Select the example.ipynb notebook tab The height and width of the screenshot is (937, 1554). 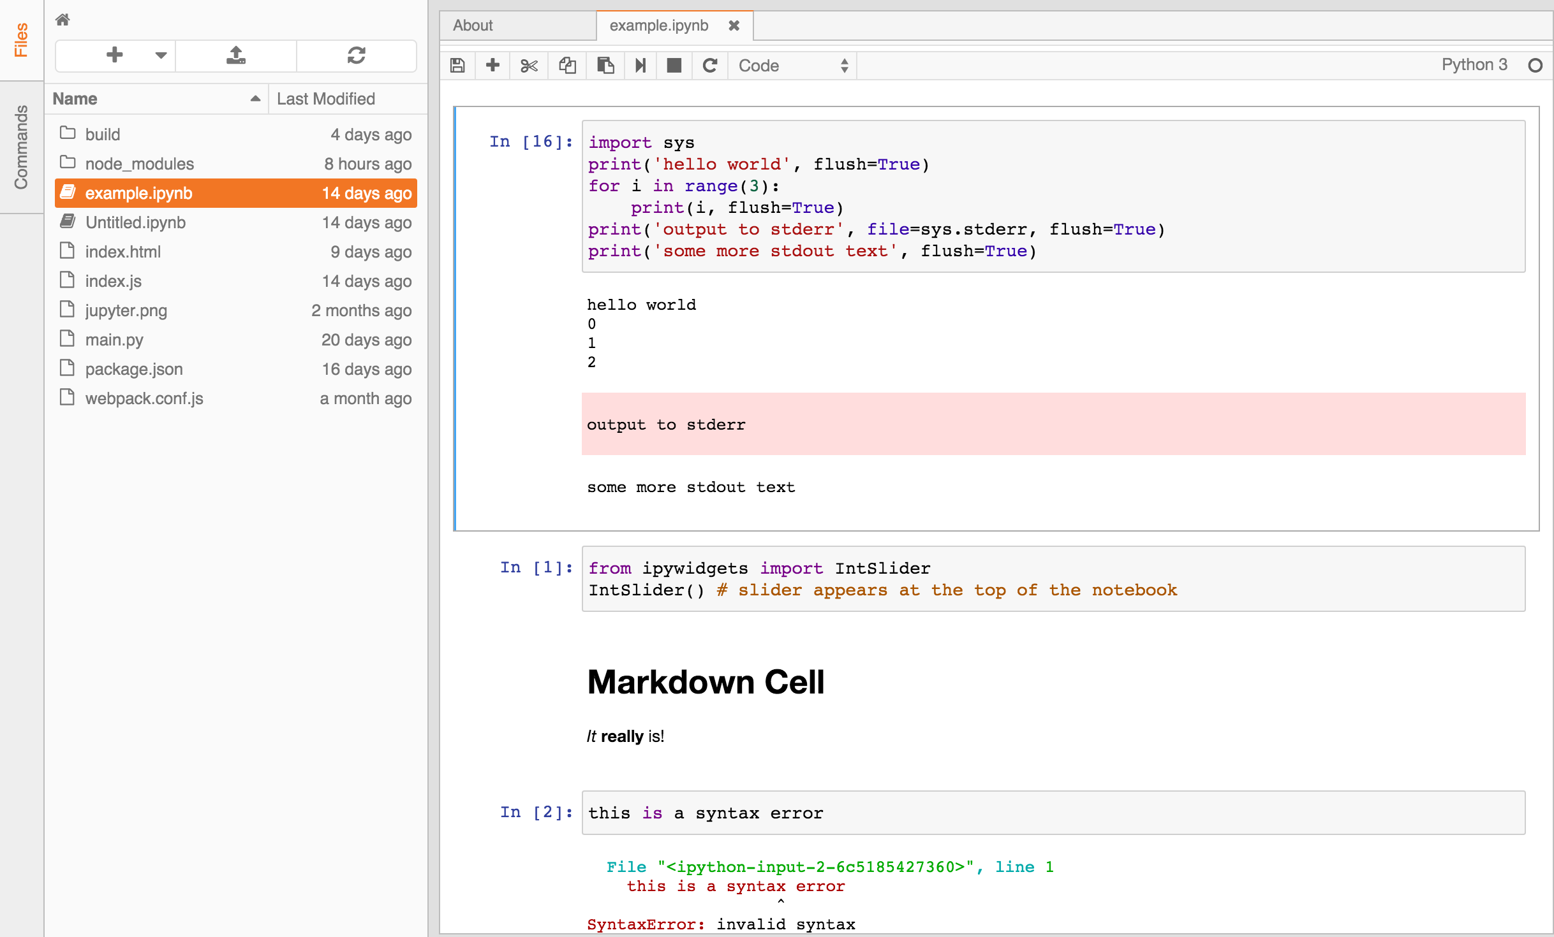click(659, 25)
